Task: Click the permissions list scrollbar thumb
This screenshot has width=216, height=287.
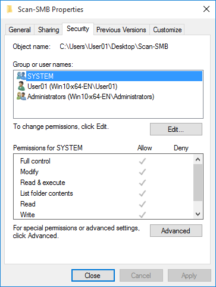Action: 198,183
